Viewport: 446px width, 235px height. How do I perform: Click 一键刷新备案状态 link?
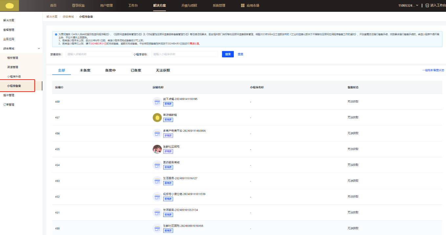click(433, 70)
